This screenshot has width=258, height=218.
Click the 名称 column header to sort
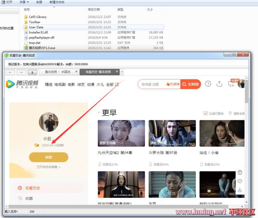[27, 10]
